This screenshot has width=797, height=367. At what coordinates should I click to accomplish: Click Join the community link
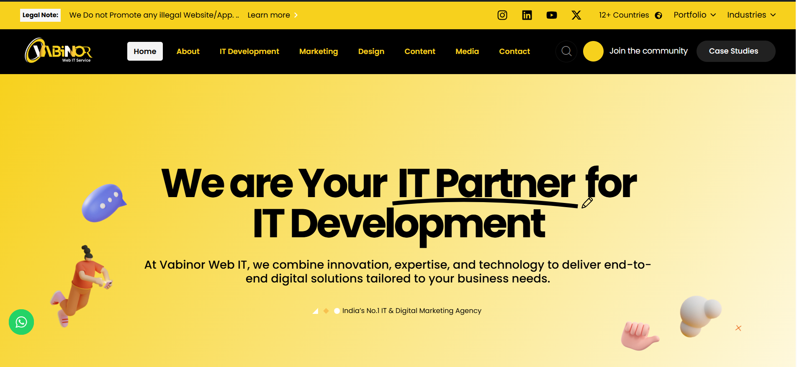coord(648,51)
